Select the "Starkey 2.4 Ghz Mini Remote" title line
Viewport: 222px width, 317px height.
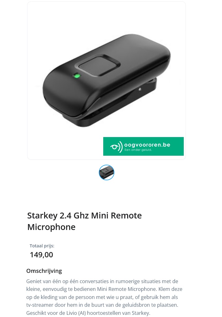tap(84, 215)
